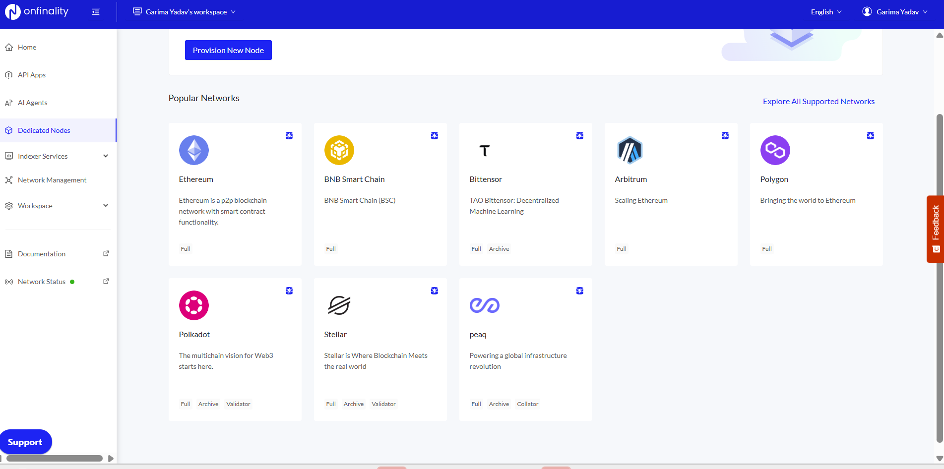
Task: Click the page scroll up arrow
Action: (x=940, y=35)
